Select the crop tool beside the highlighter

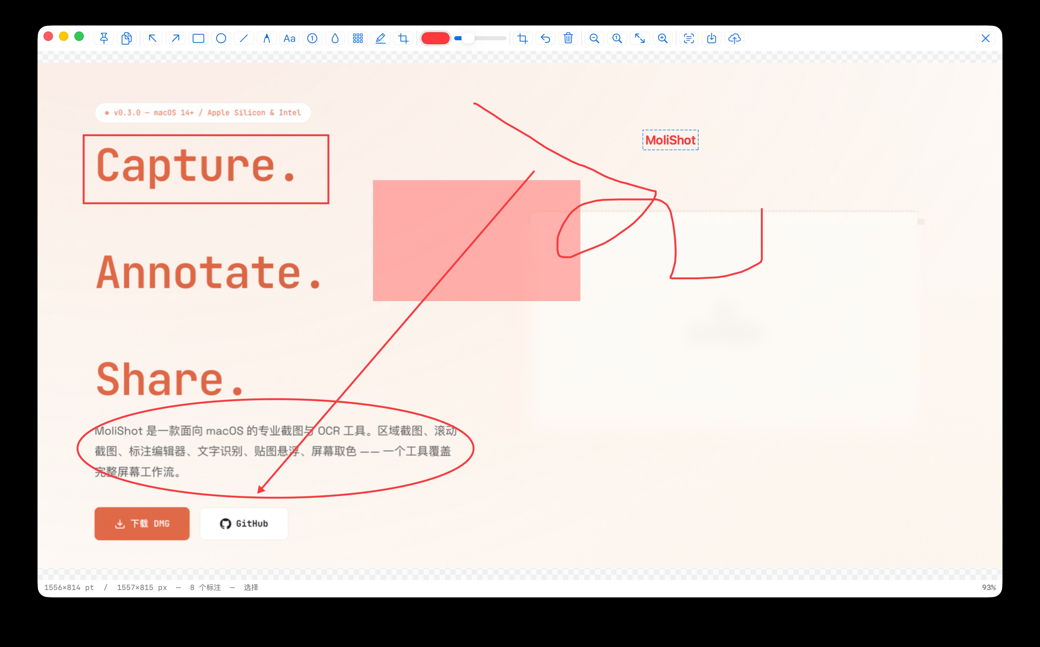click(x=403, y=39)
